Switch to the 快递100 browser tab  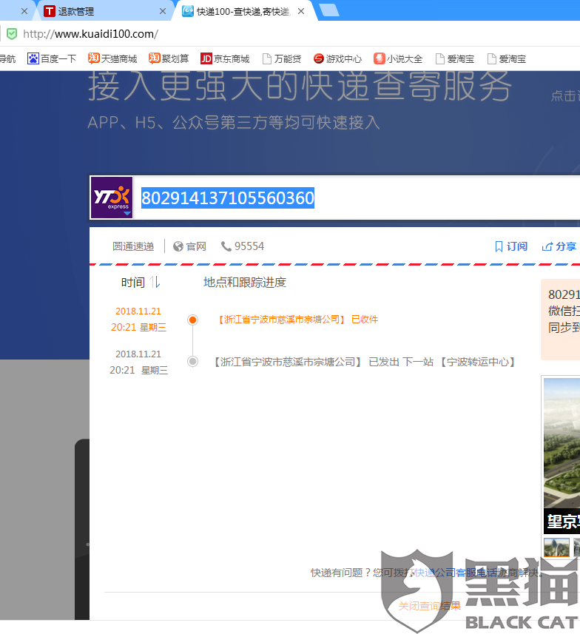(x=243, y=11)
